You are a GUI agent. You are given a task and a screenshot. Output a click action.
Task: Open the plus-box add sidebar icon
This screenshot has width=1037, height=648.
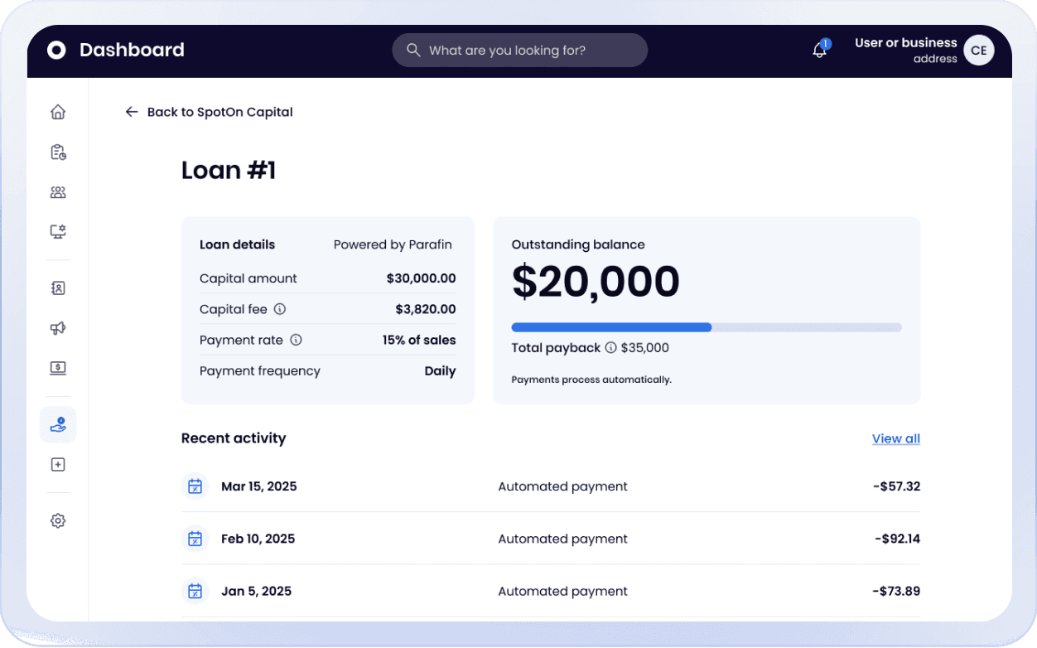tap(58, 465)
